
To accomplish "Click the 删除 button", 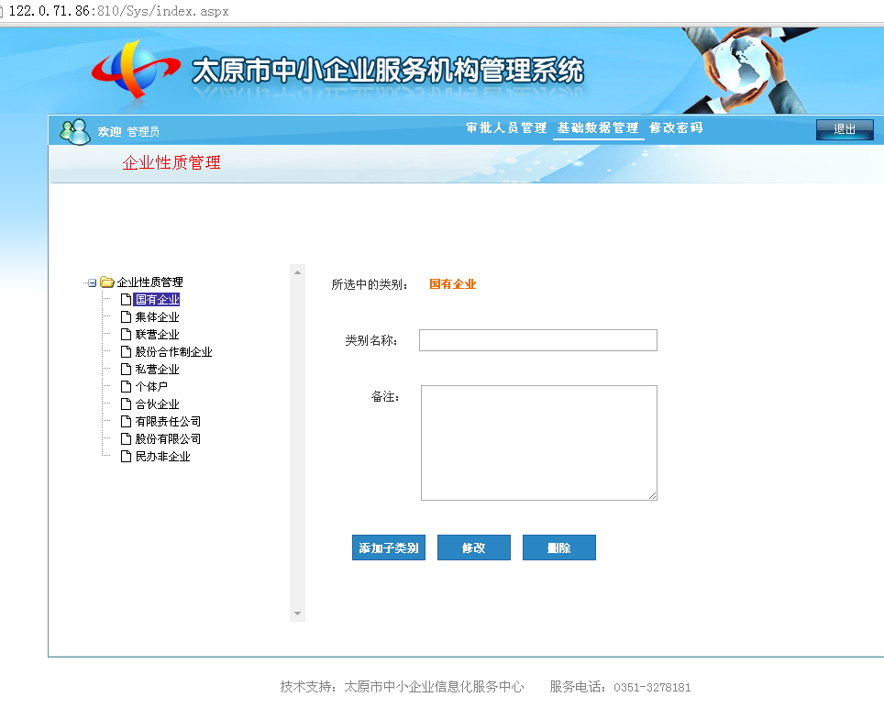I will point(558,548).
